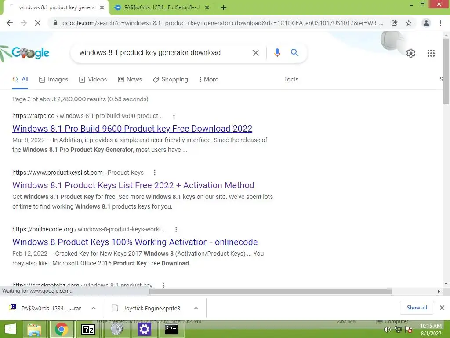Open the command prompt taskbar icon

click(x=171, y=329)
